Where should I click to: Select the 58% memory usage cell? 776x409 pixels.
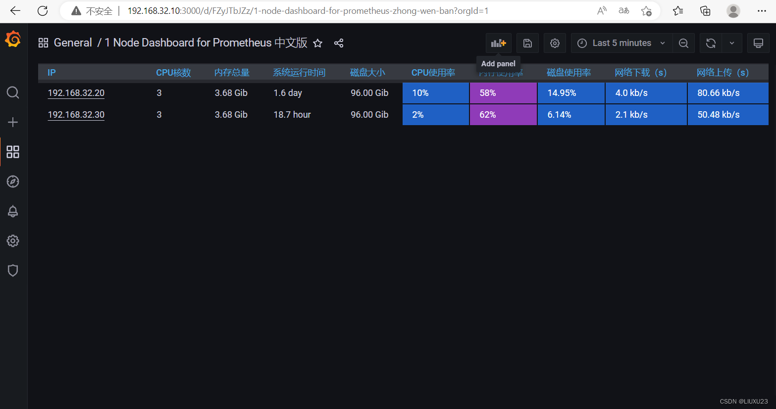click(503, 93)
